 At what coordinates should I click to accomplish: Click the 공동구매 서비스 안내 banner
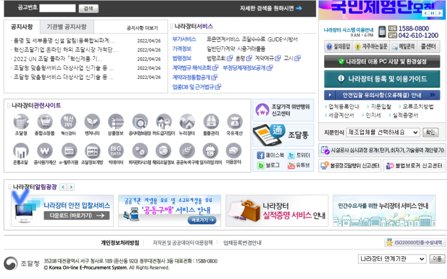(169, 211)
